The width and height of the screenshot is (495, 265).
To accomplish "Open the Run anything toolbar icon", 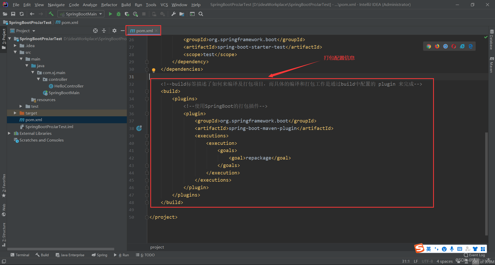I will click(192, 14).
